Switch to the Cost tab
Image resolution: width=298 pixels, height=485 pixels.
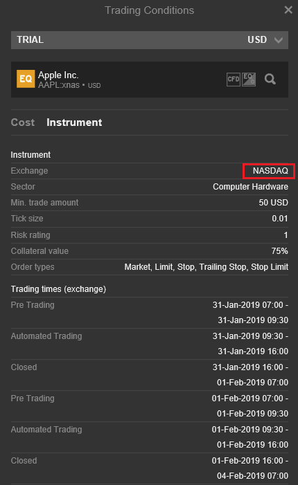point(23,122)
